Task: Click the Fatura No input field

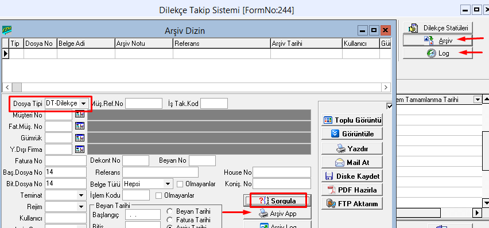Action: 65,161
